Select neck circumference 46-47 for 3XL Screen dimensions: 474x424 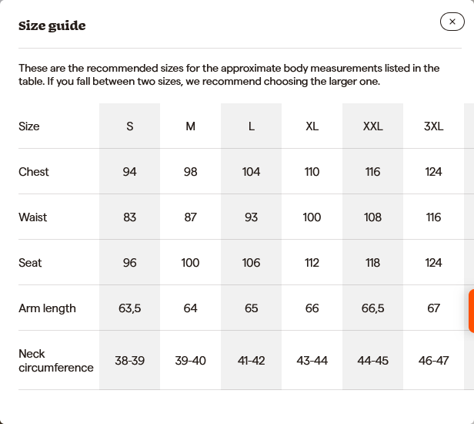pyautogui.click(x=433, y=361)
